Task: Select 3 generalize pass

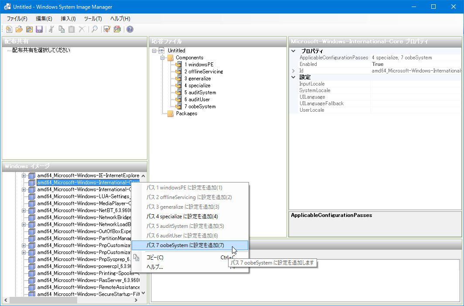Action: (198, 79)
